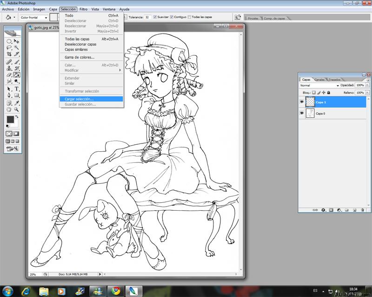Open the Opacidad slider arrow
Screen dimensions: 372x297
pos(367,85)
